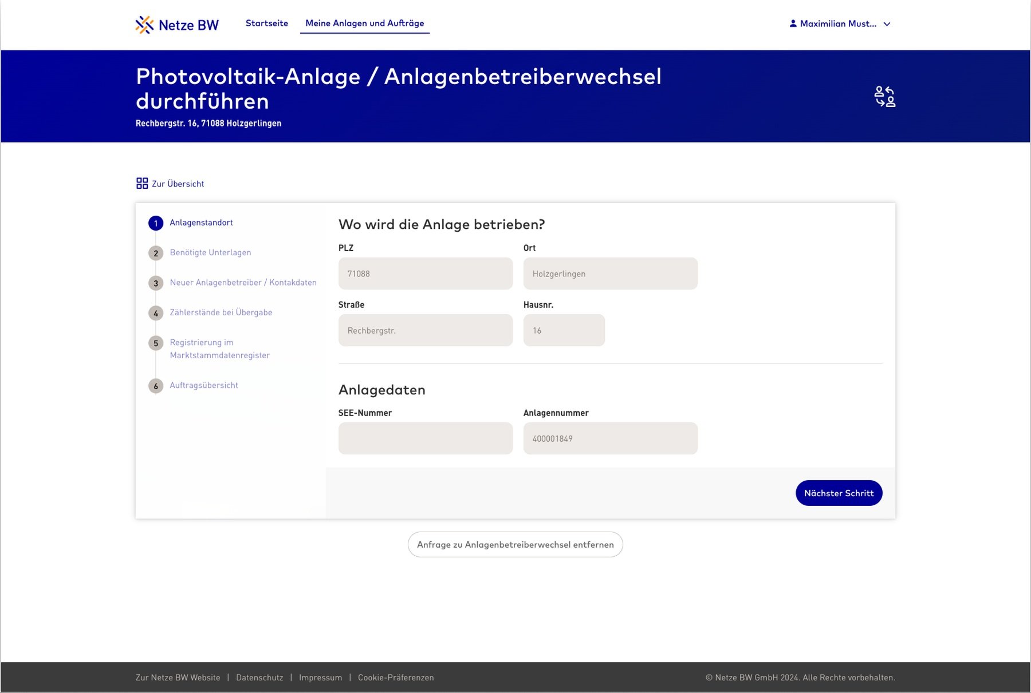Select step 6 circle Auftragsübersicht

(156, 386)
